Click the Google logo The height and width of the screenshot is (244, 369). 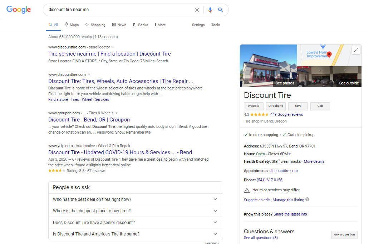(19, 10)
